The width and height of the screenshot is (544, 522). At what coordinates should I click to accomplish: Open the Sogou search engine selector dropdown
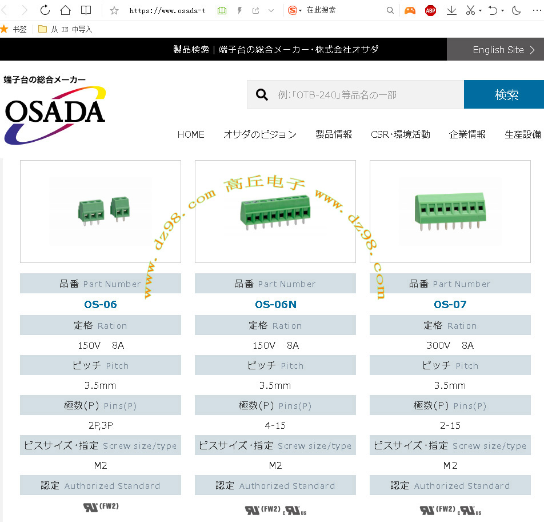[x=295, y=10]
